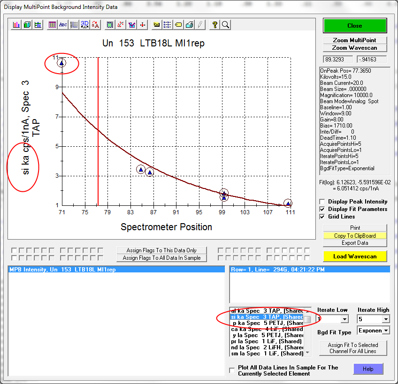This screenshot has width=398, height=384.
Task: Expand the Iterate High dropdown
Action: 385,319
